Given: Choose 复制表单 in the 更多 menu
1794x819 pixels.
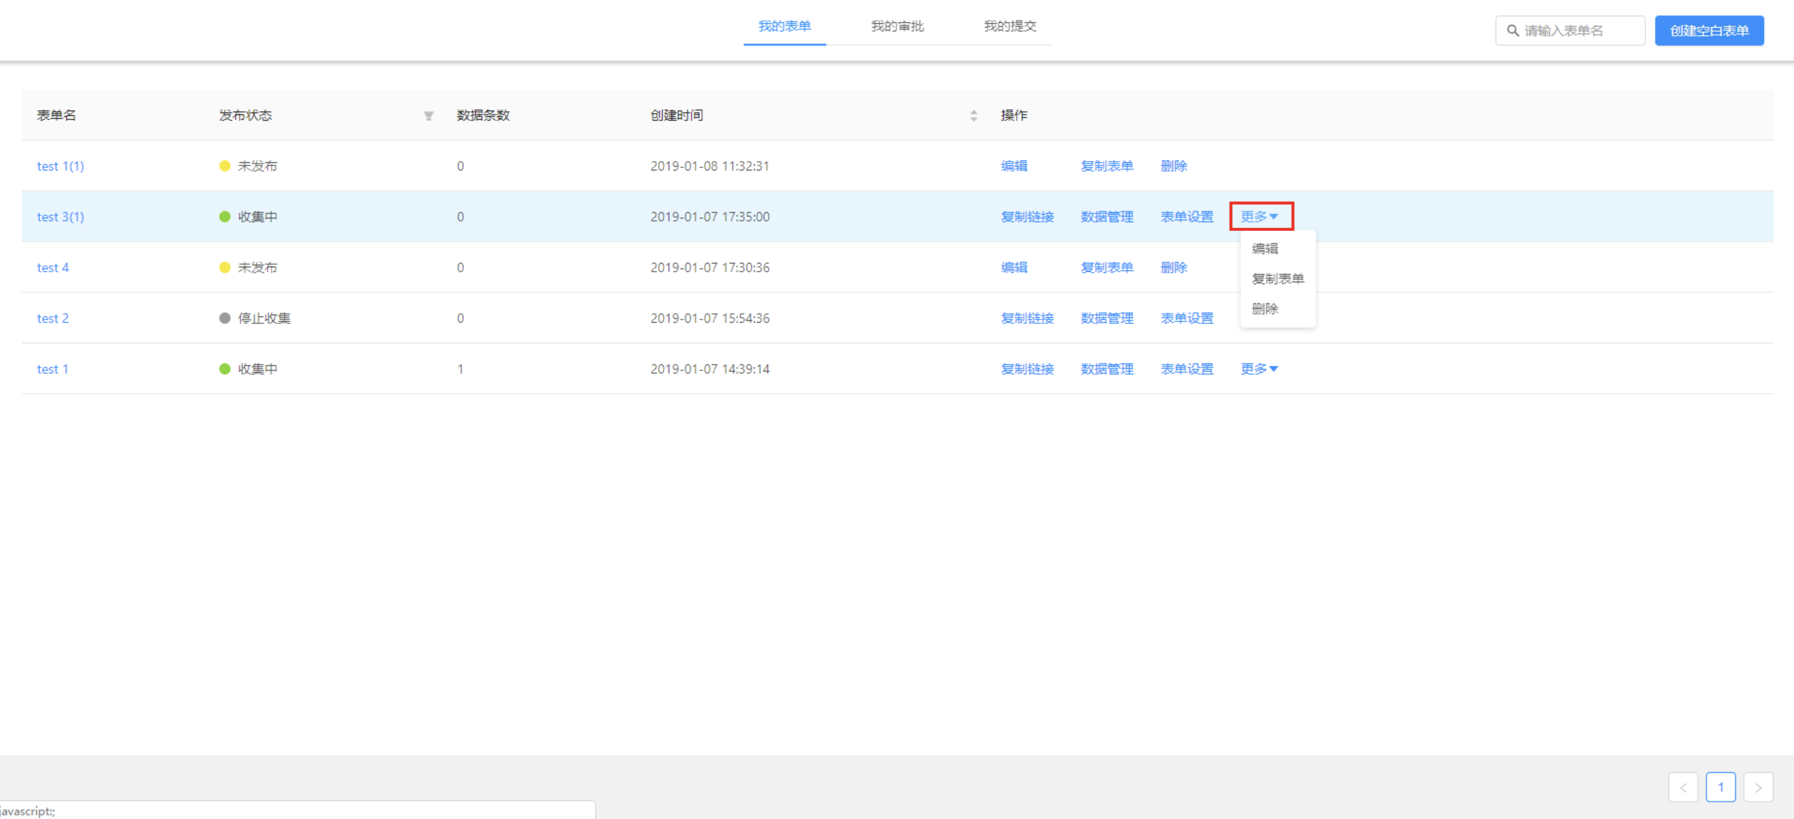Looking at the screenshot, I should coord(1277,278).
